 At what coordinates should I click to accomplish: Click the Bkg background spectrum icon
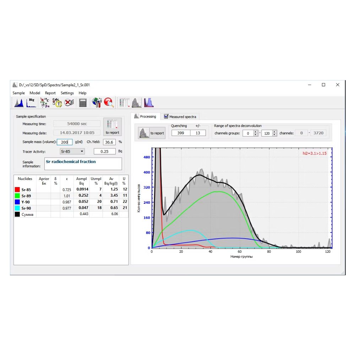[x=31, y=103]
